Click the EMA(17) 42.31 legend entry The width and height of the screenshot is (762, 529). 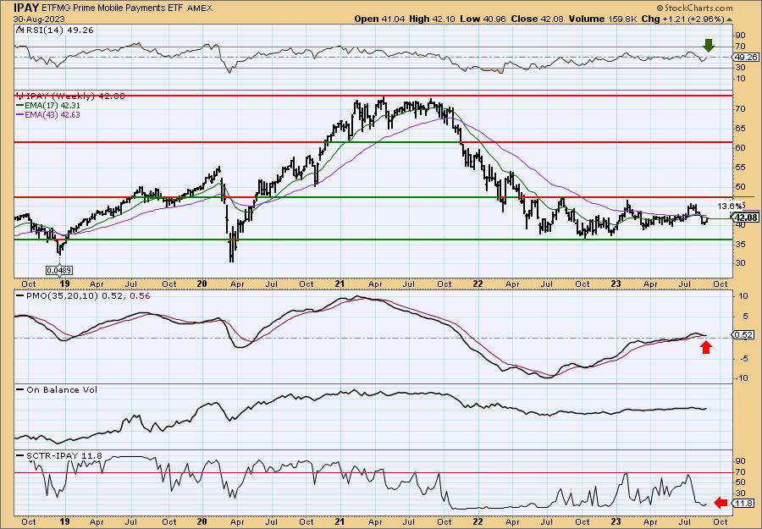[52, 106]
